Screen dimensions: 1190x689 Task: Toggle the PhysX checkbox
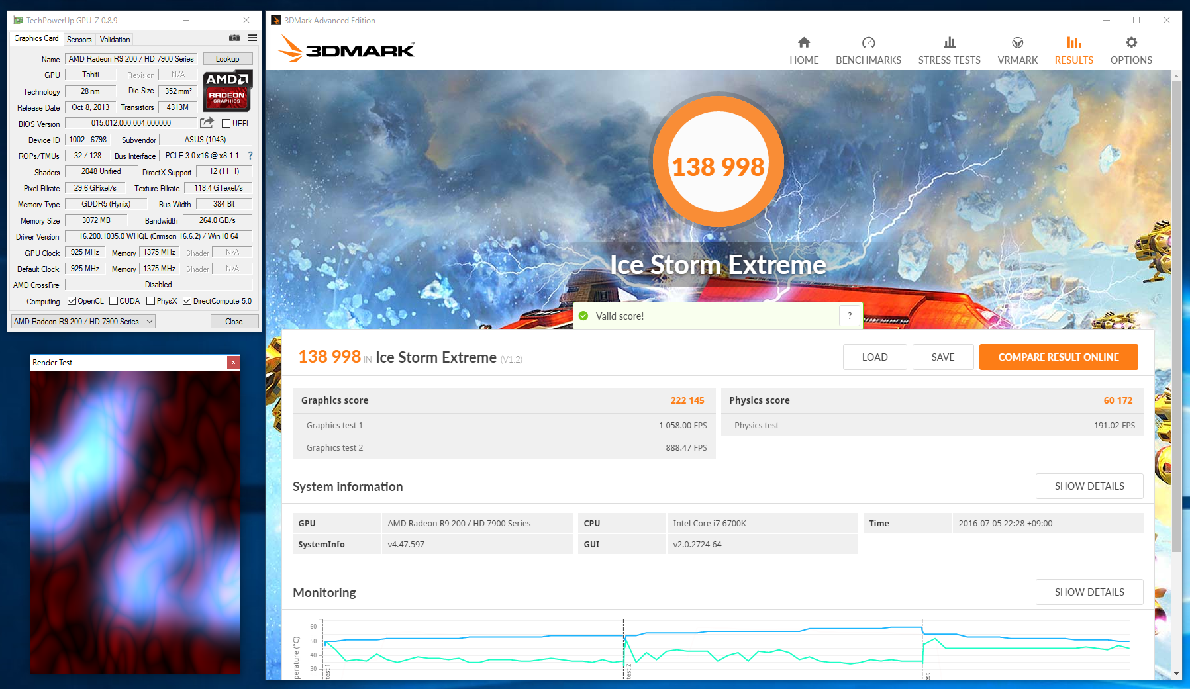click(x=150, y=301)
